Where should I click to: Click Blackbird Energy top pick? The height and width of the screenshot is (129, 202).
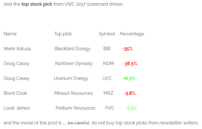tap(72, 49)
